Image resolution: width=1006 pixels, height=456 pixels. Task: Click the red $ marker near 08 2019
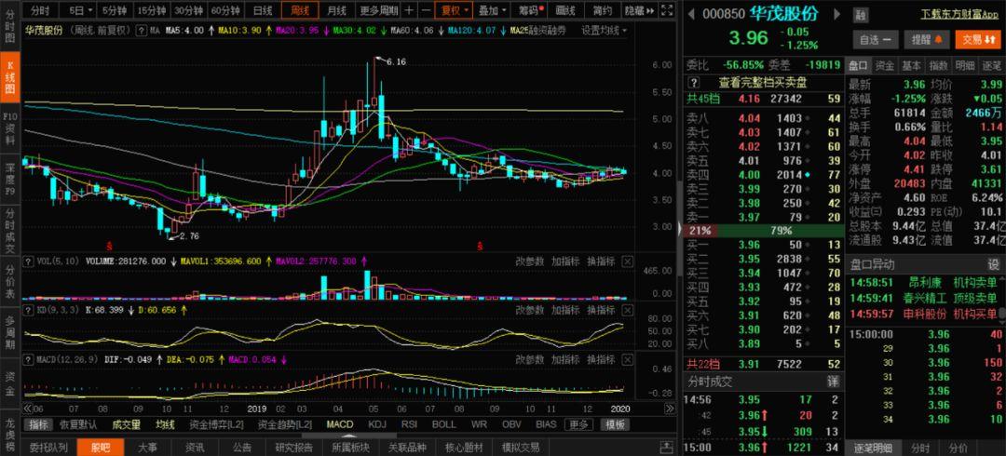click(x=479, y=245)
